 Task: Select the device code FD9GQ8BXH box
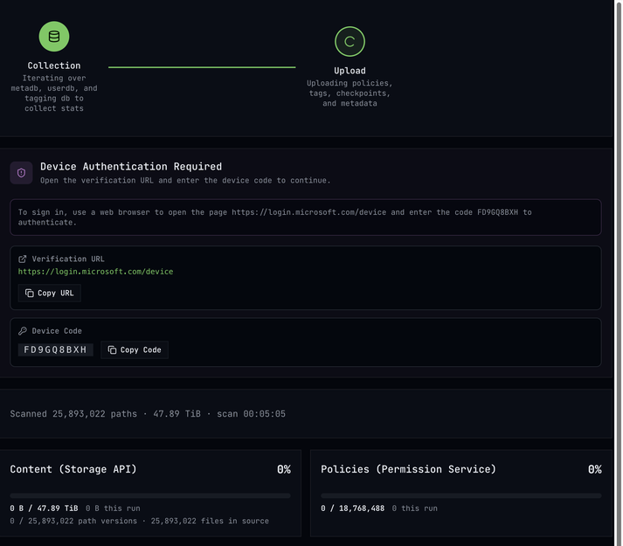click(56, 350)
